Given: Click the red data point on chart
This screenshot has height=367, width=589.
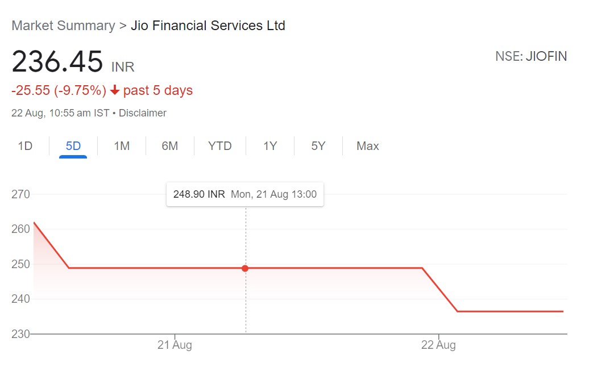Looking at the screenshot, I should (x=245, y=268).
